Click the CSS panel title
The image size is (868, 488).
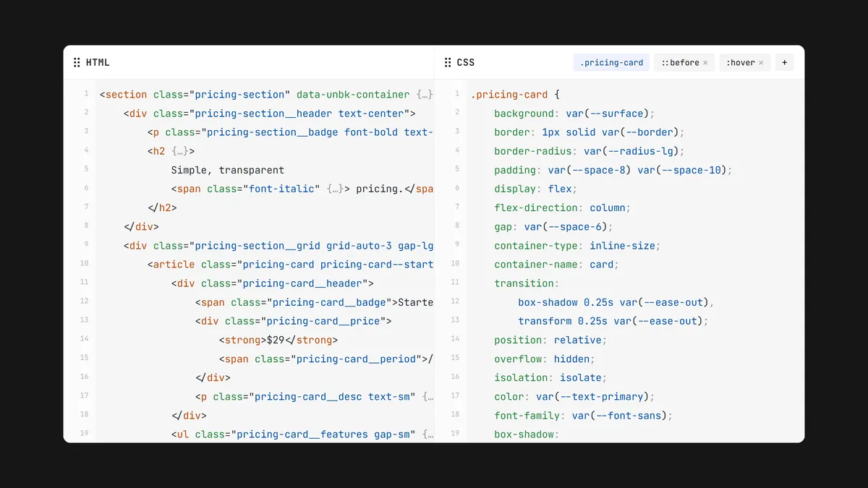[466, 63]
